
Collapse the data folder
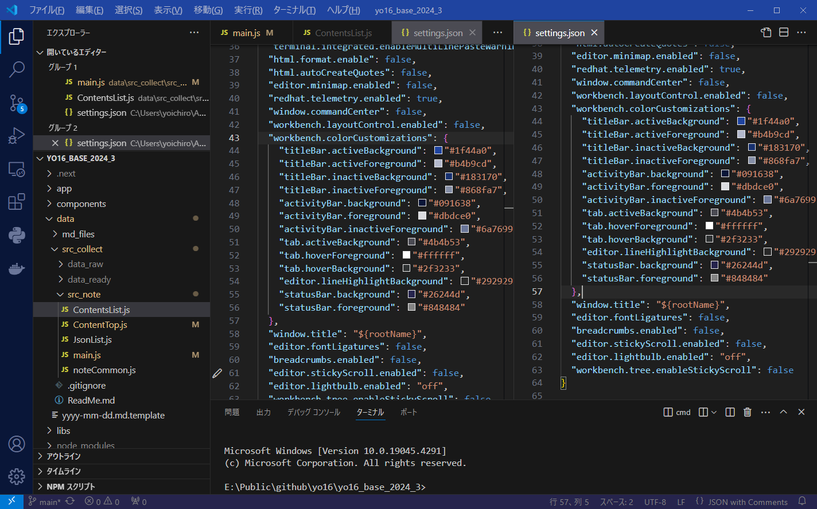tap(49, 219)
